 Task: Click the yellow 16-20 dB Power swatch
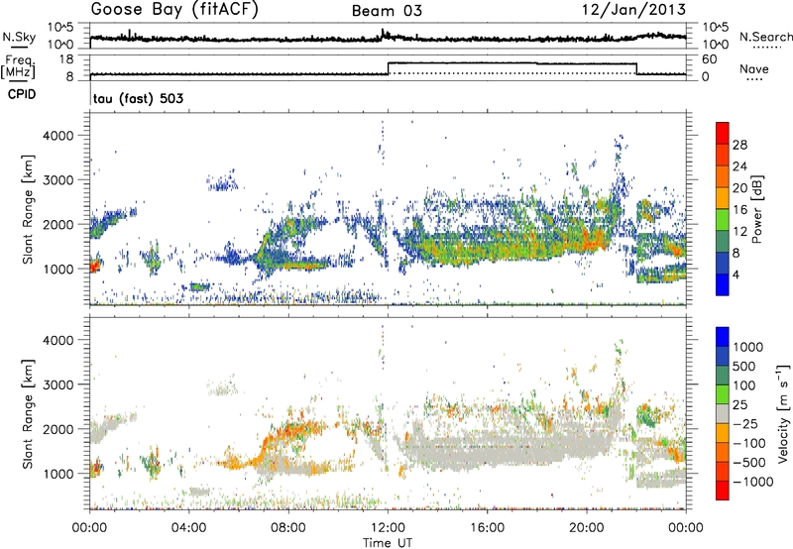click(x=723, y=197)
